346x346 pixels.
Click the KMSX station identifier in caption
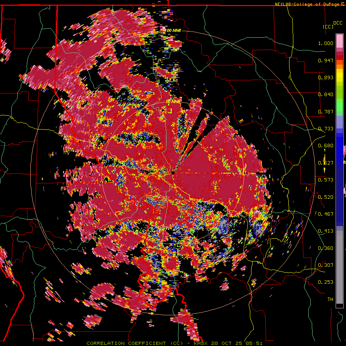tap(201, 343)
